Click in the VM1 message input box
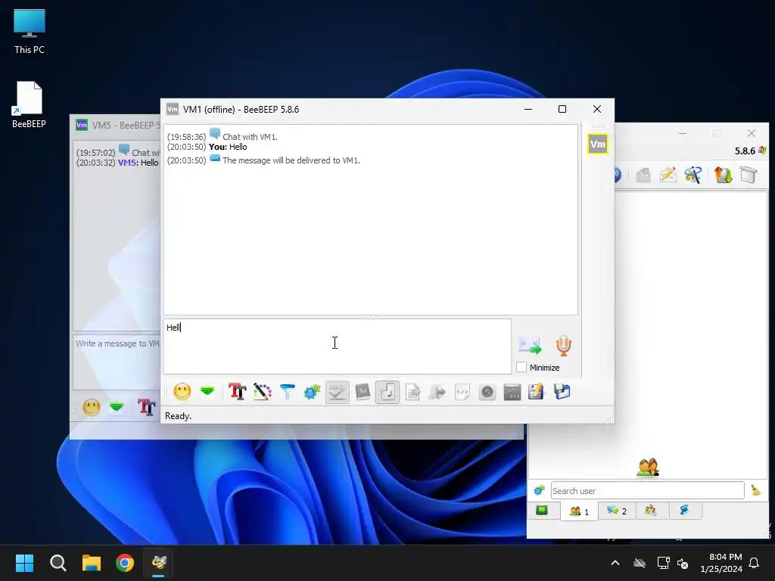This screenshot has width=775, height=581. (338, 346)
